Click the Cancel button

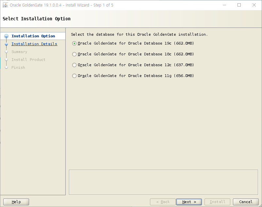tap(246, 202)
